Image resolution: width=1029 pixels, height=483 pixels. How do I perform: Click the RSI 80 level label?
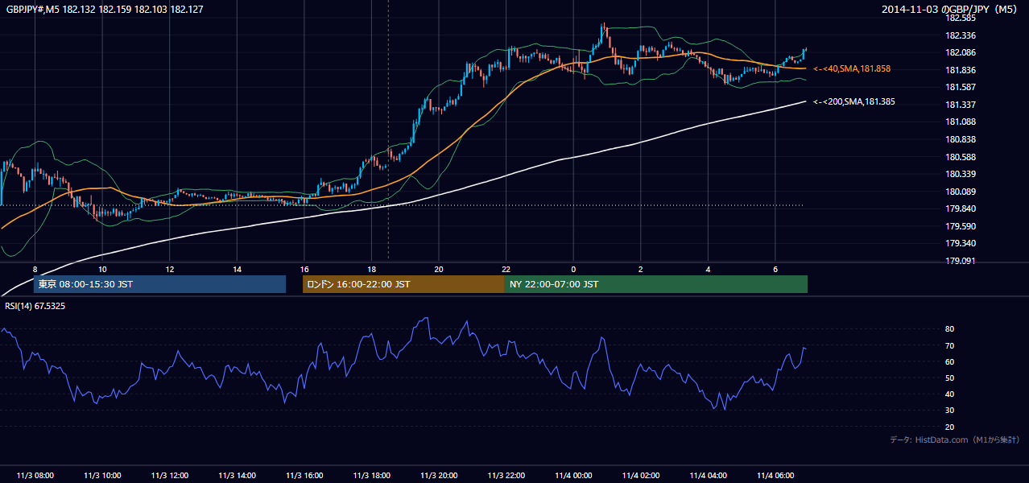coord(949,329)
